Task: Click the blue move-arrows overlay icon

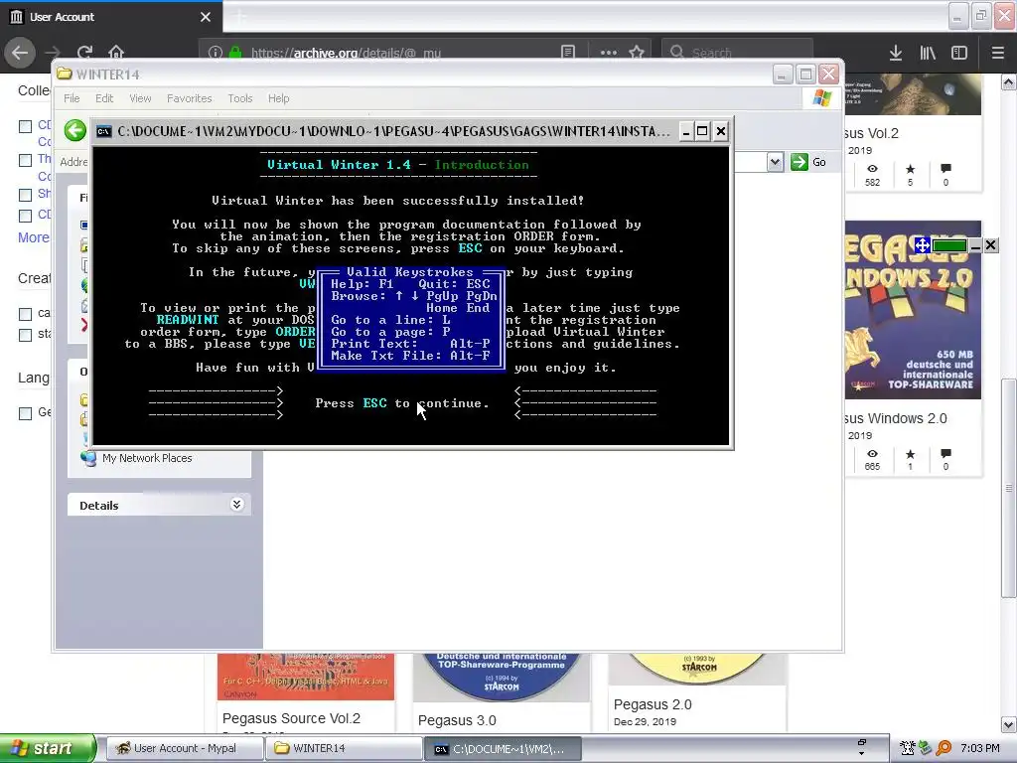Action: (922, 245)
